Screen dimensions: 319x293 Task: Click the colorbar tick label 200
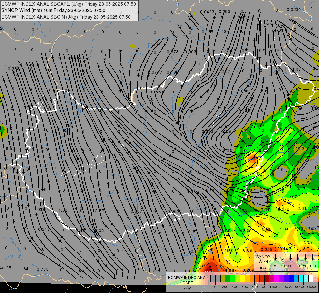tap(225, 287)
